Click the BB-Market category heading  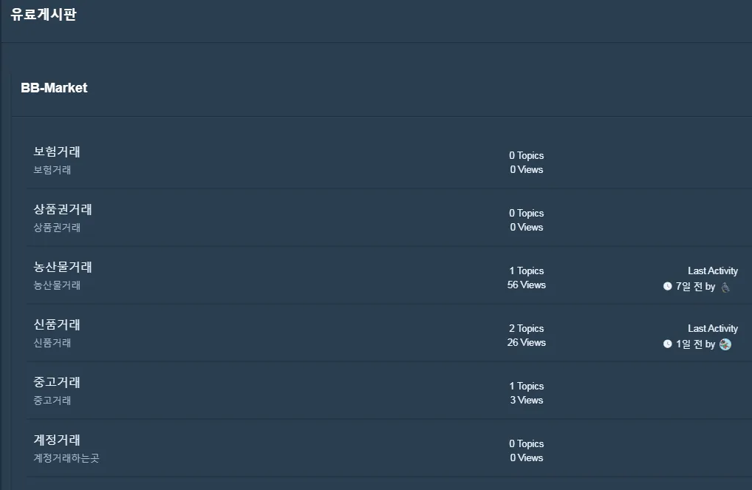(54, 88)
